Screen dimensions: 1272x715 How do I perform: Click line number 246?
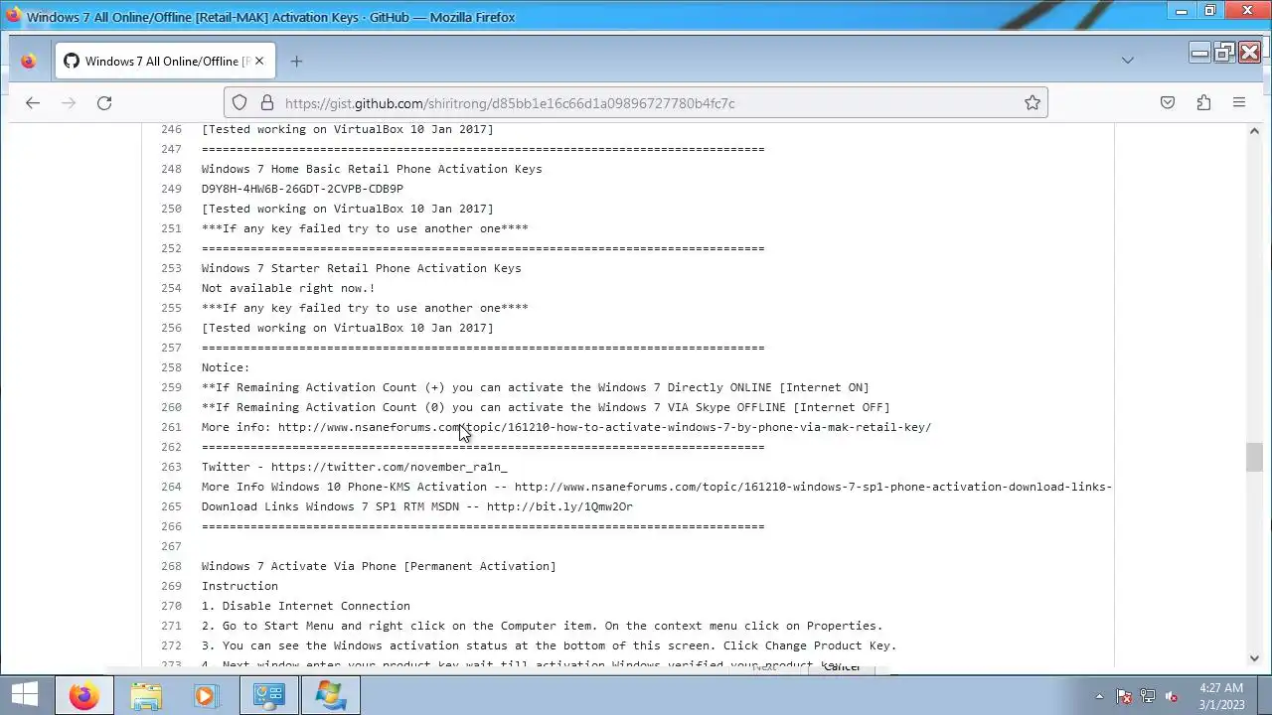coord(171,129)
